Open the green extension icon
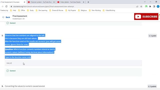 tap(146, 6)
